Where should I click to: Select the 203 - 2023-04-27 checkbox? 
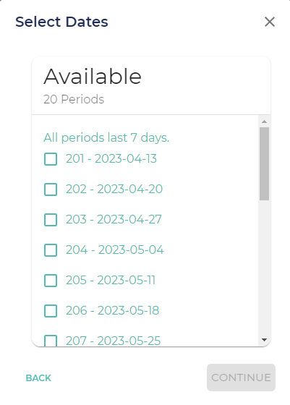(x=51, y=220)
